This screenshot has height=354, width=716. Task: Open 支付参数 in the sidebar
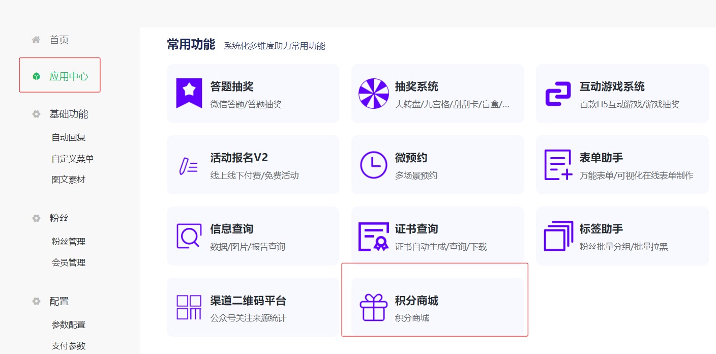[x=69, y=346]
